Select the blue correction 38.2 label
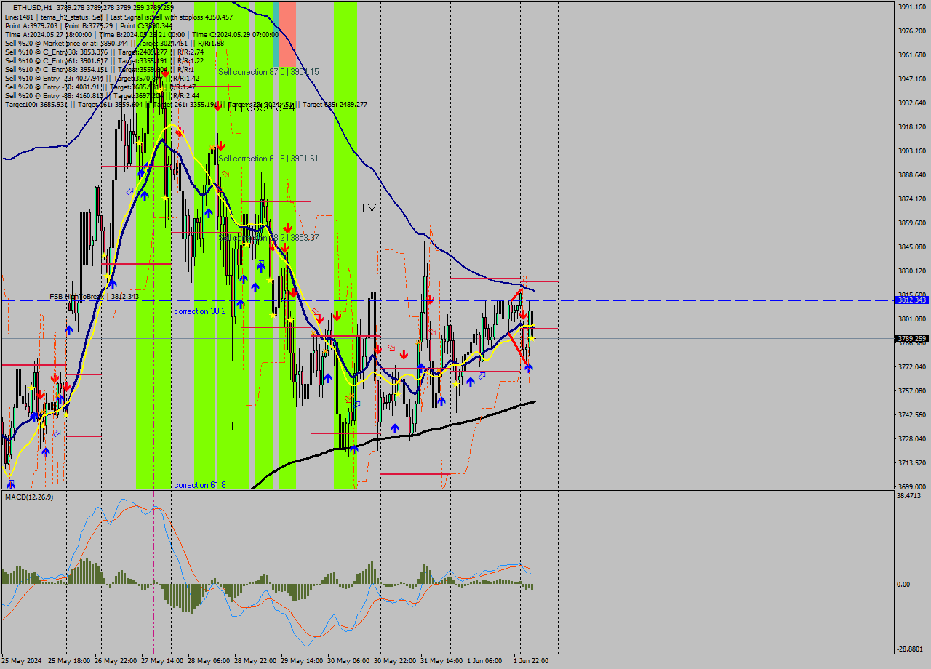 click(x=201, y=311)
